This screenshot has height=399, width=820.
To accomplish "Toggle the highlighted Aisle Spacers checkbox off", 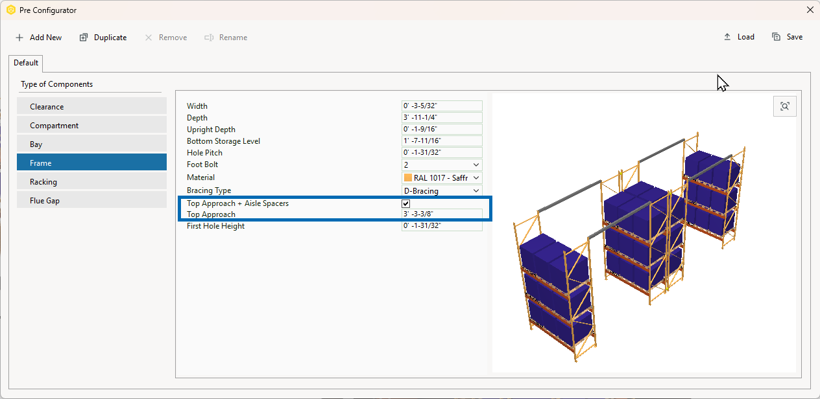I will coord(405,203).
